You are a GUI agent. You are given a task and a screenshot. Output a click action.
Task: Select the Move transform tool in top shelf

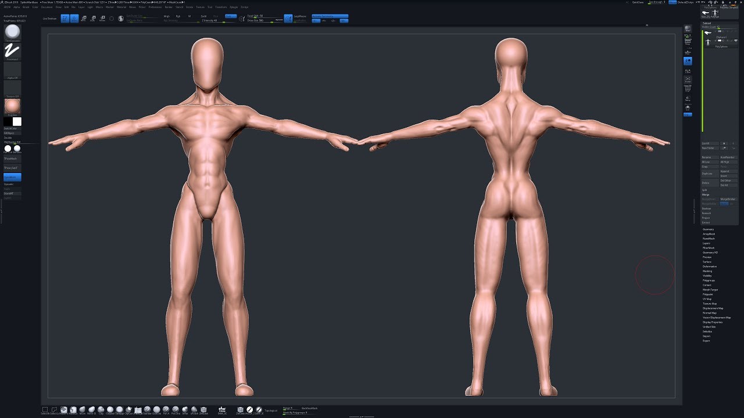click(83, 19)
